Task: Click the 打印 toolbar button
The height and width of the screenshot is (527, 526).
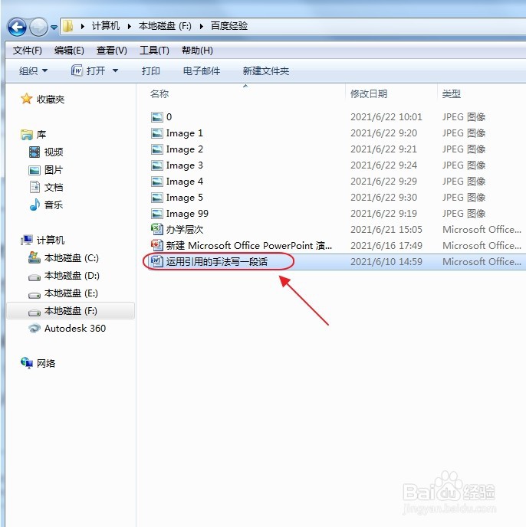Action: tap(151, 71)
